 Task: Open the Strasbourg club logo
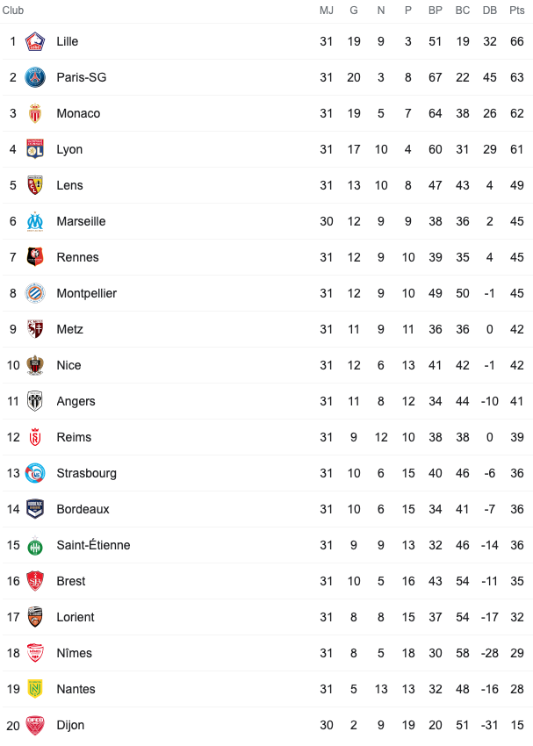point(35,473)
